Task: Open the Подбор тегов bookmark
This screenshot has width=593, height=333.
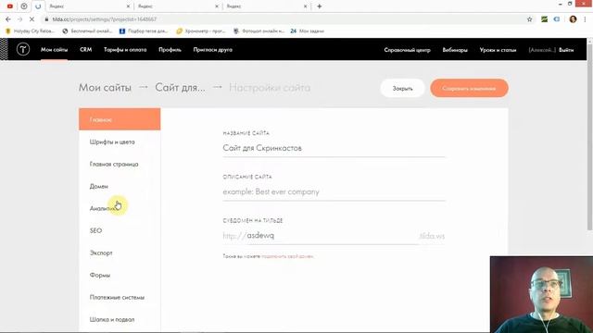Action: [144, 31]
